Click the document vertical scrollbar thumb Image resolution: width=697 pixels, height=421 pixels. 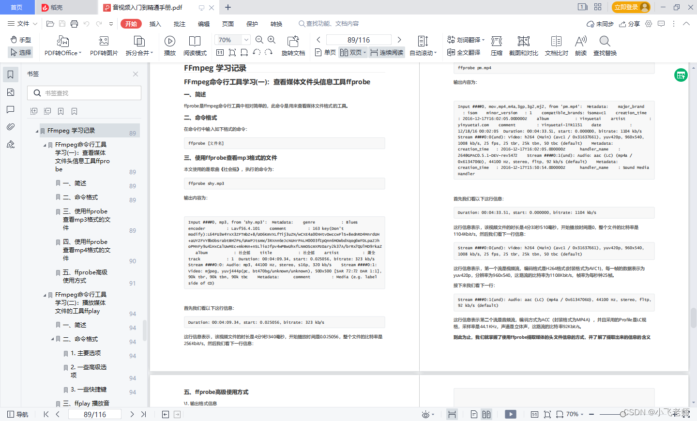pyautogui.click(x=693, y=318)
